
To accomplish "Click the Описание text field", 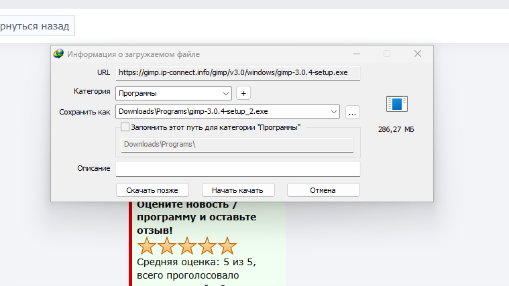I will tap(237, 169).
